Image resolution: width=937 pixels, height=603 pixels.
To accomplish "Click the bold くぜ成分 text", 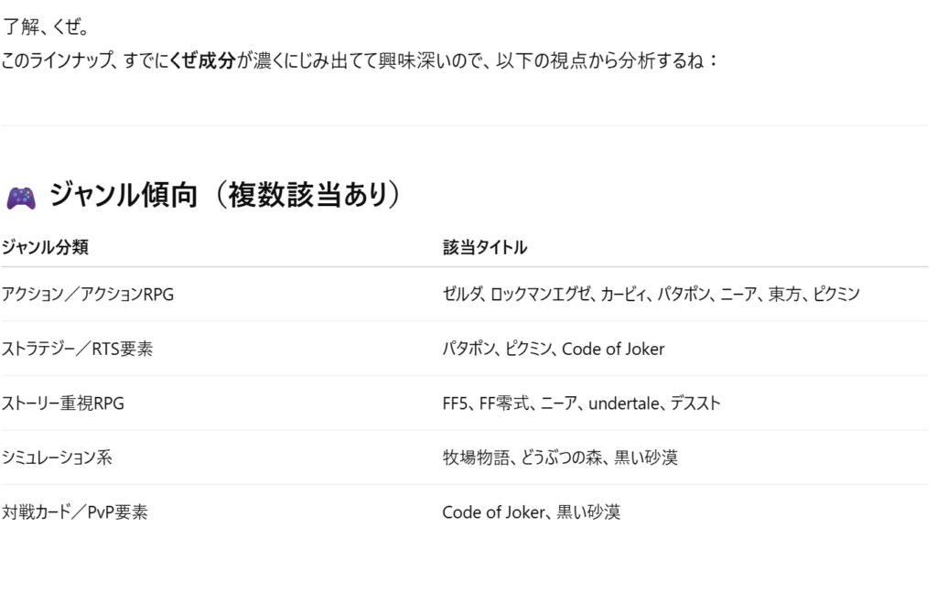I will point(202,60).
